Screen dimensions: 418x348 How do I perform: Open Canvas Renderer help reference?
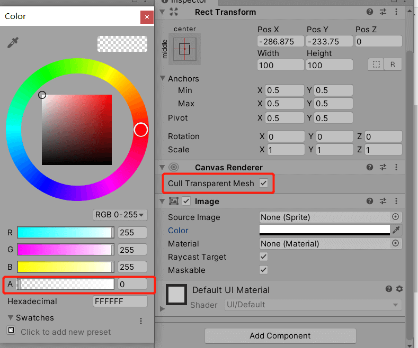369,167
